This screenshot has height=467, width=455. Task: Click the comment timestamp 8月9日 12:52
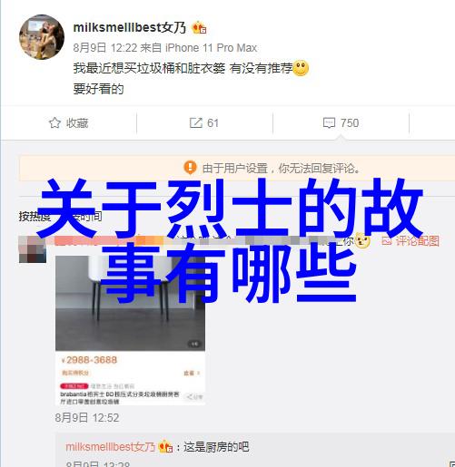click(x=87, y=418)
